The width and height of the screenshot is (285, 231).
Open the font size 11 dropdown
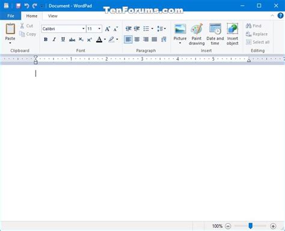click(x=99, y=29)
